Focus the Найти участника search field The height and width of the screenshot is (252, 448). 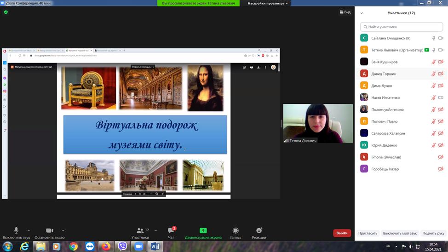(x=402, y=27)
